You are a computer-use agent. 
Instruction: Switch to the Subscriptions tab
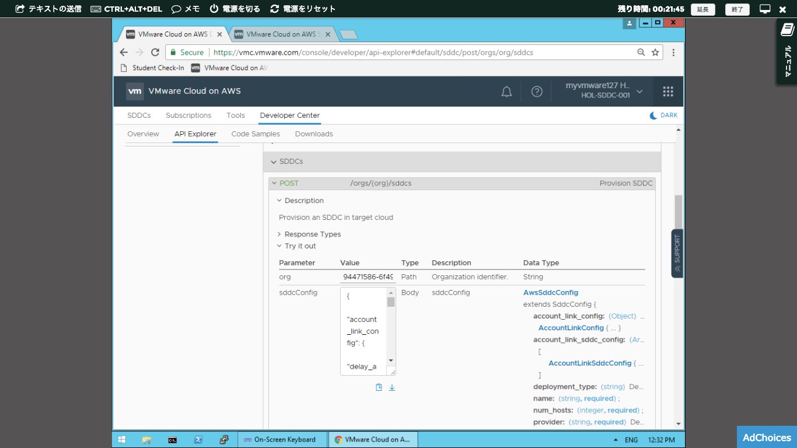tap(188, 116)
